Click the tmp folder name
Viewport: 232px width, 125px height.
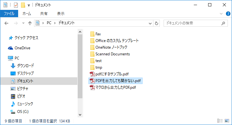click(99, 68)
